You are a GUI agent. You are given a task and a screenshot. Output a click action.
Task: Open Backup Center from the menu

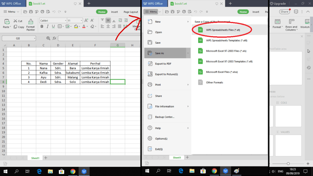165,117
